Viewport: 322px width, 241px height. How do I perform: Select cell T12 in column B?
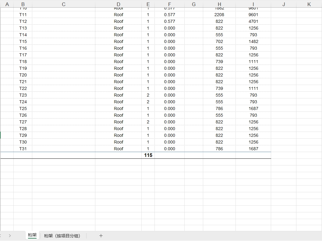tap(23, 21)
